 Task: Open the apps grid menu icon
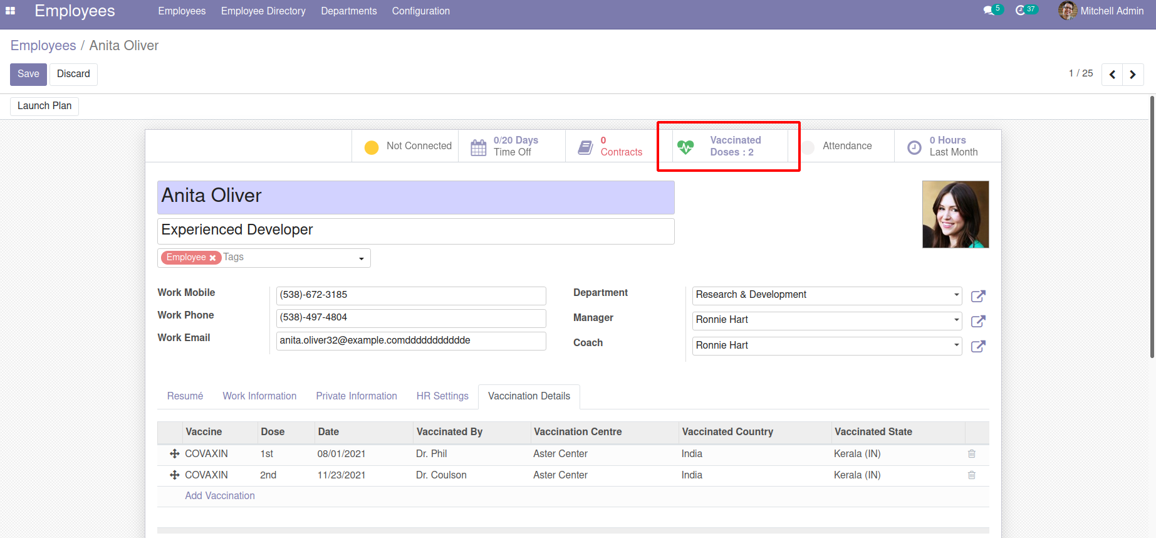[x=10, y=11]
